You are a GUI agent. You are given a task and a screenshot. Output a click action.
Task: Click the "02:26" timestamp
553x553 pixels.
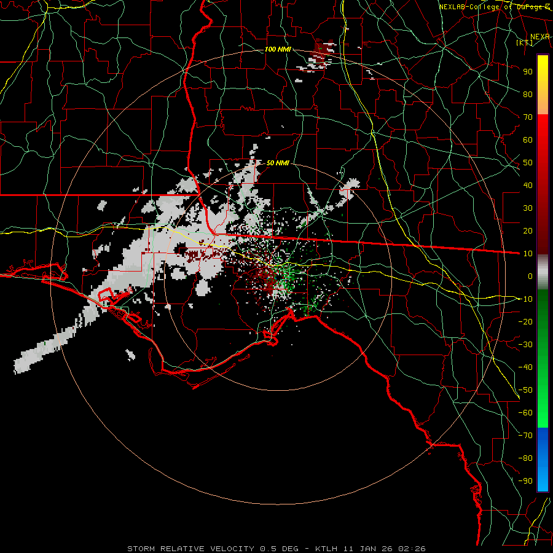412,549
